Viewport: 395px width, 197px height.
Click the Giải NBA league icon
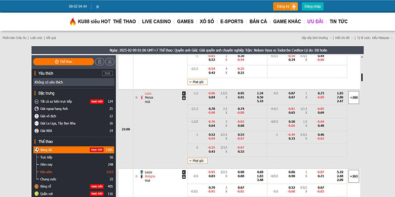point(37,131)
